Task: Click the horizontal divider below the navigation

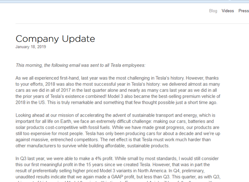Action: [132, 23]
